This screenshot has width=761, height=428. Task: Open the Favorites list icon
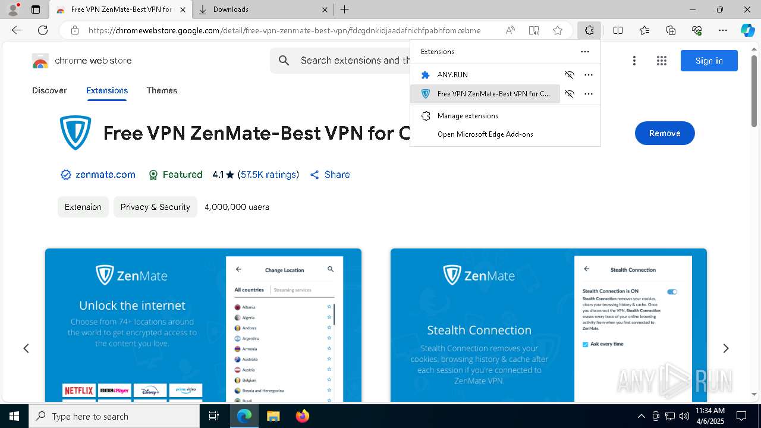click(644, 30)
